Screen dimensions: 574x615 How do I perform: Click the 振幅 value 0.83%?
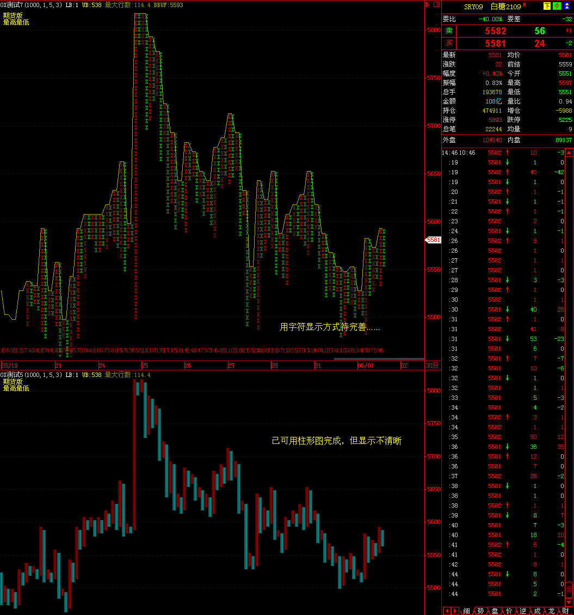(493, 83)
